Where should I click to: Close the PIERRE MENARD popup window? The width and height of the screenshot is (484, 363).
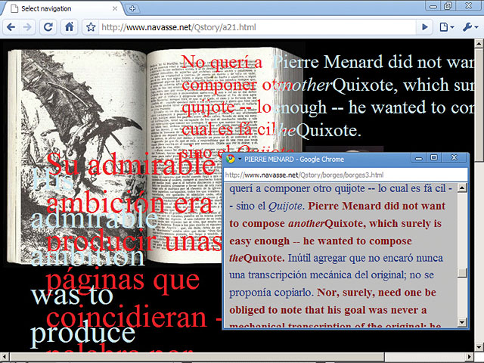[x=455, y=158]
